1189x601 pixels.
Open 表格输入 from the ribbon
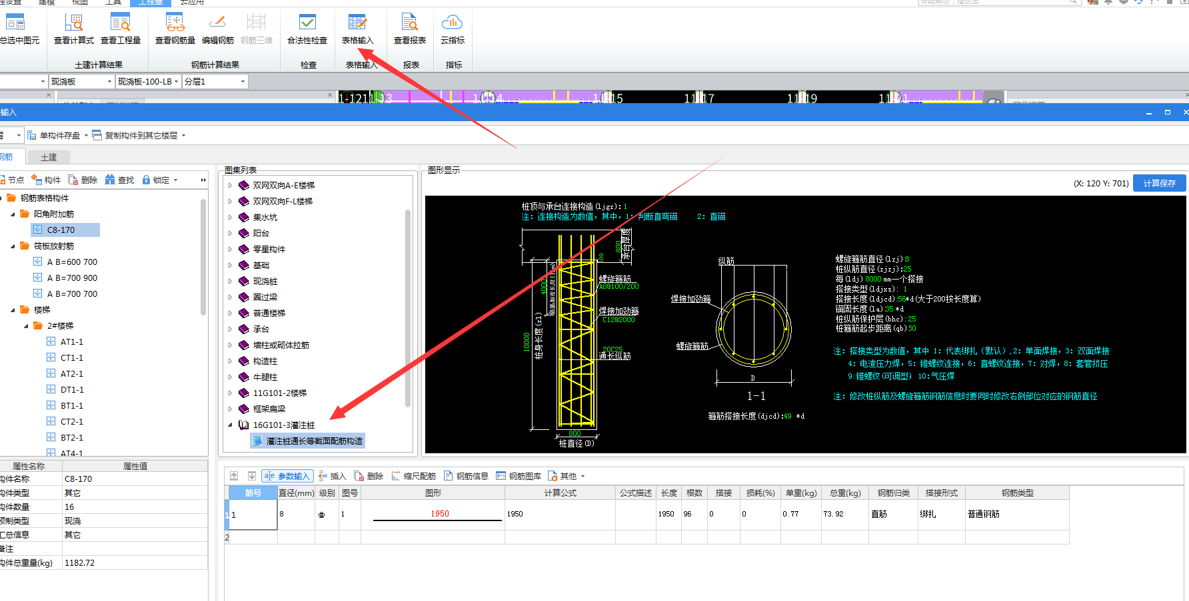(x=358, y=29)
